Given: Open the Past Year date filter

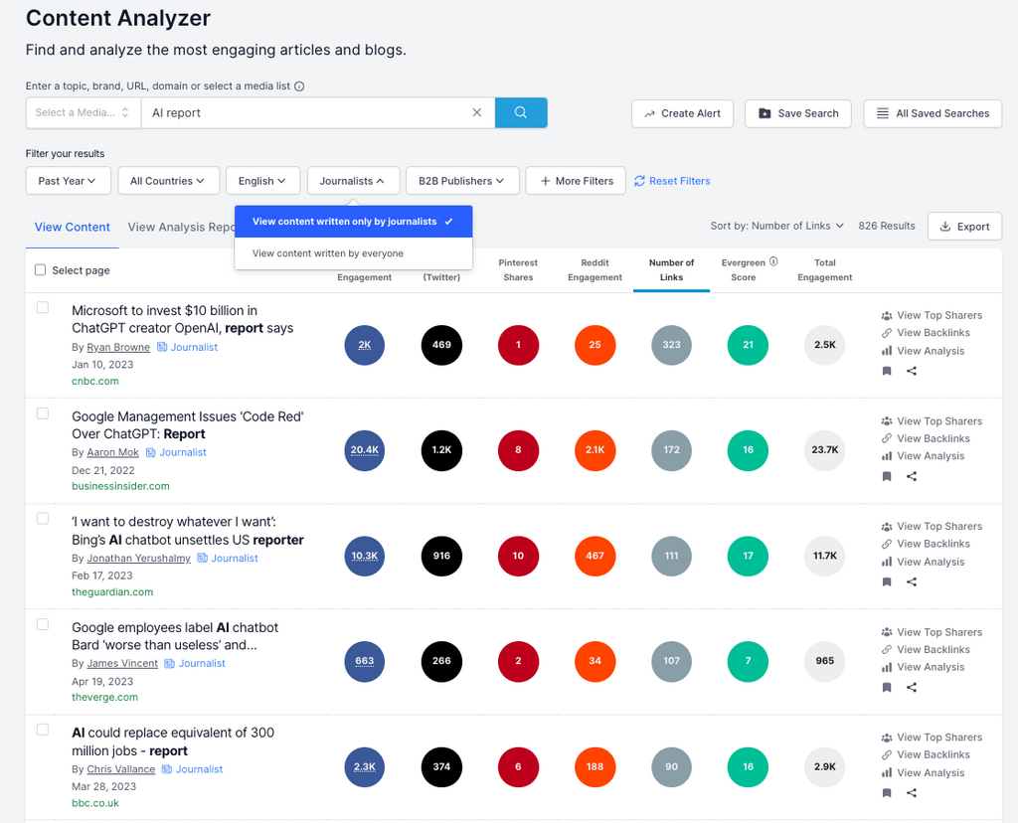Looking at the screenshot, I should tap(69, 181).
